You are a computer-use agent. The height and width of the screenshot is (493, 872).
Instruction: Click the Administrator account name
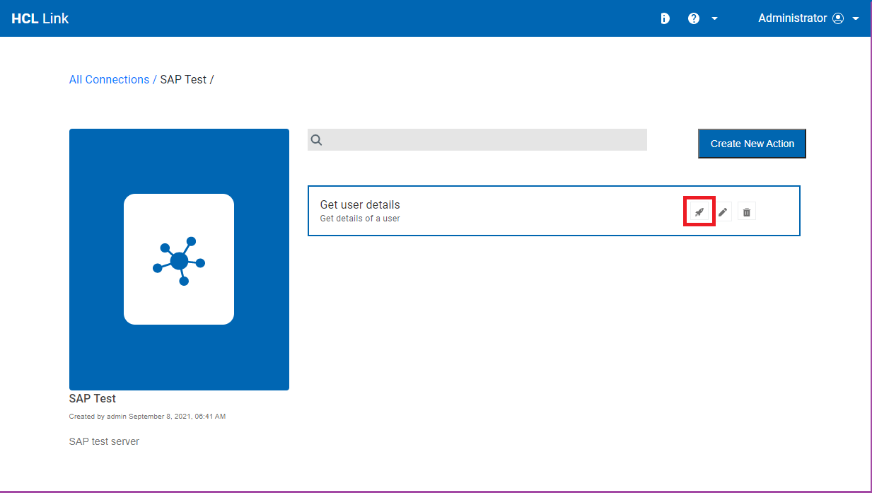[792, 18]
